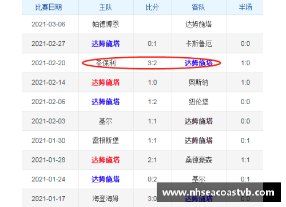286x207 pixels.
Task: Click the 比赛日期 column header
Action: (49, 7)
